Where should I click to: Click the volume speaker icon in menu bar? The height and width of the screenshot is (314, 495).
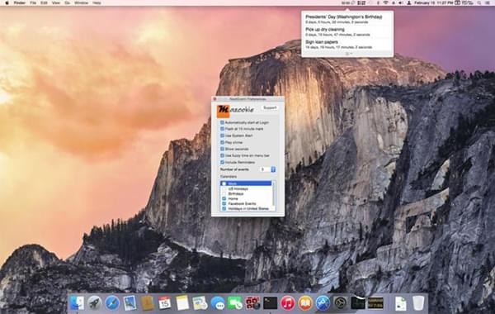[401, 2]
